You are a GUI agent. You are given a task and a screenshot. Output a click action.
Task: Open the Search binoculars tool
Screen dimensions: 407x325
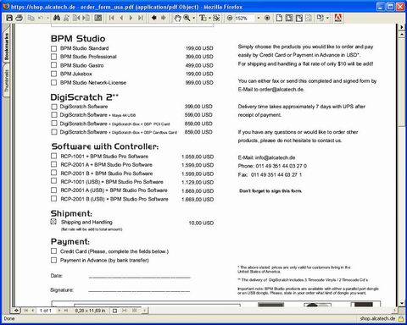pos(57,18)
